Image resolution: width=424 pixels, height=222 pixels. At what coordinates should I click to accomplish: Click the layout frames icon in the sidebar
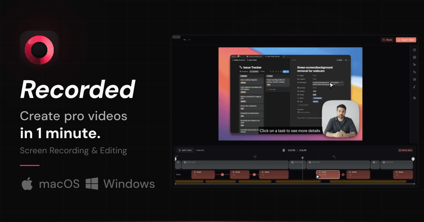pyautogui.click(x=414, y=57)
